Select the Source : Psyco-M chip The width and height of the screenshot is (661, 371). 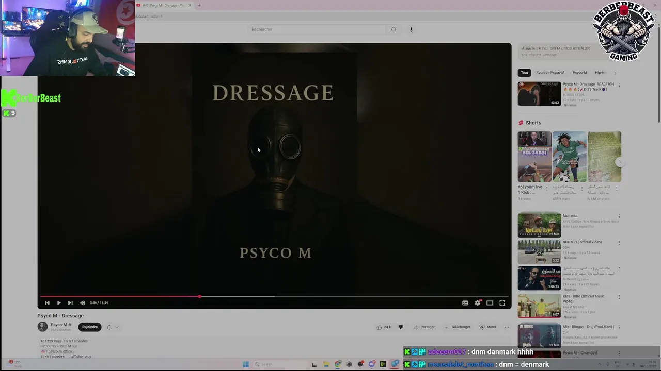pyautogui.click(x=550, y=73)
